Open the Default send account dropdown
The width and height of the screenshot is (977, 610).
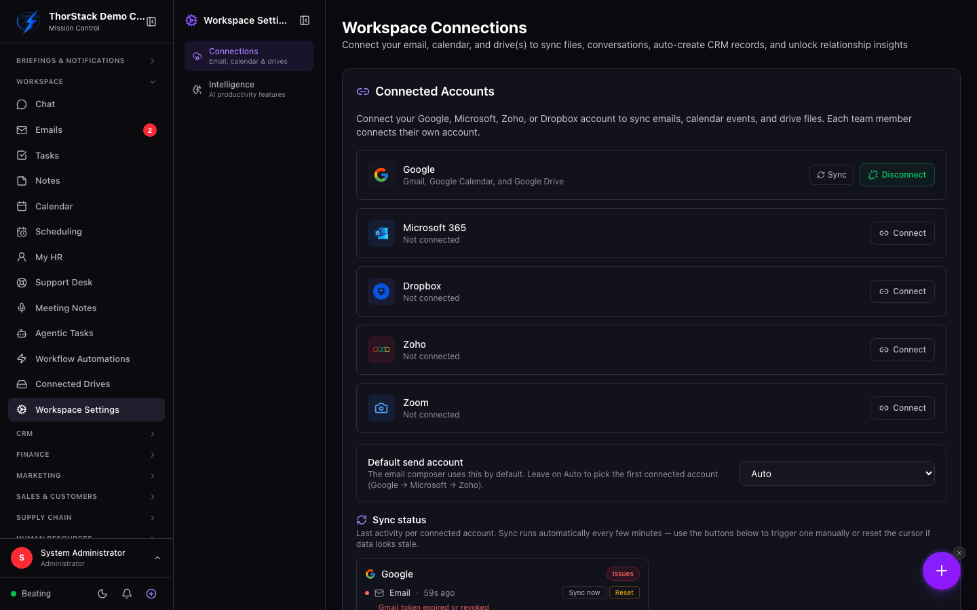point(837,474)
